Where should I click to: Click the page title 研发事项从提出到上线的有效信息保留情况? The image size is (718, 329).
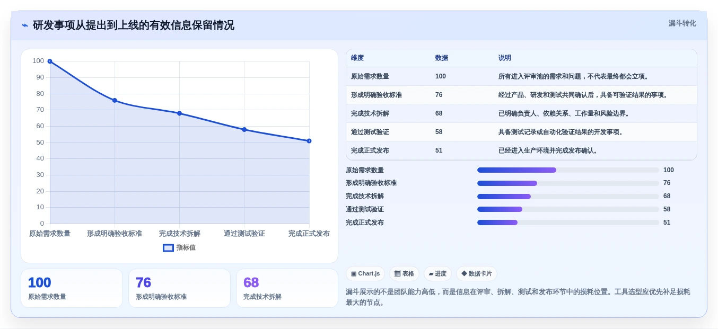tap(133, 25)
